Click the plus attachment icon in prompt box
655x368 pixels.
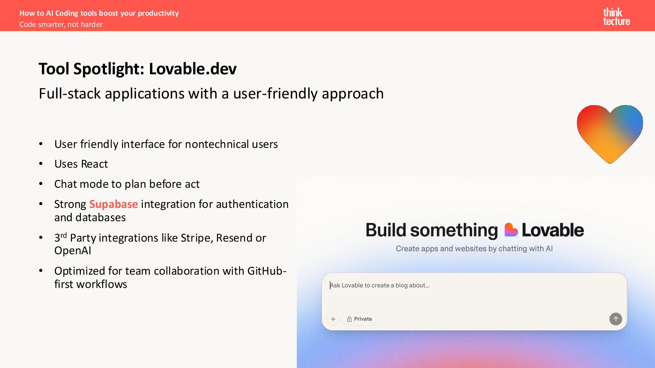(x=333, y=319)
